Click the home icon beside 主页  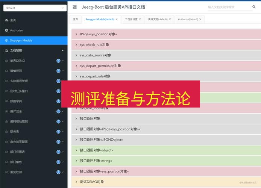click(x=6, y=20)
